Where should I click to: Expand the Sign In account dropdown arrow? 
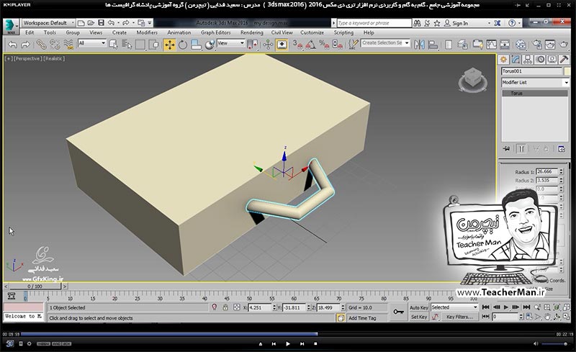pyautogui.click(x=489, y=23)
